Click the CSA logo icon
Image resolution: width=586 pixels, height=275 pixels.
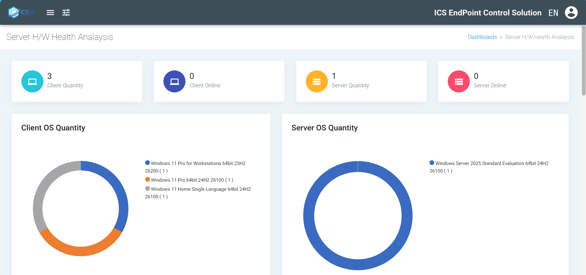(x=21, y=13)
